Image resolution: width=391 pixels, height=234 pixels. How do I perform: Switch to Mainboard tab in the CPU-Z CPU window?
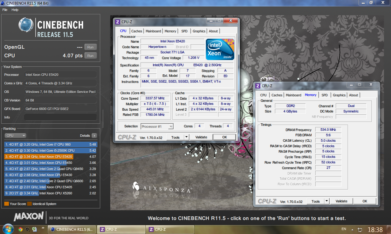pyautogui.click(x=153, y=31)
